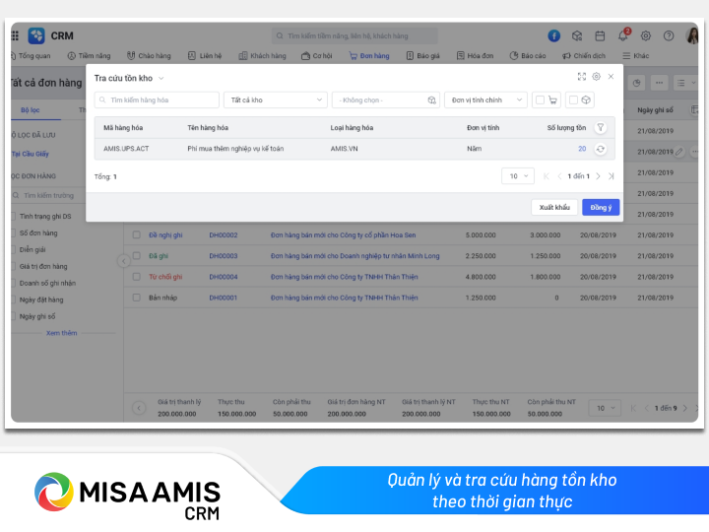Viewport: 709px width, 532px height.
Task: Click the stock quantity 20 link
Action: (582, 149)
